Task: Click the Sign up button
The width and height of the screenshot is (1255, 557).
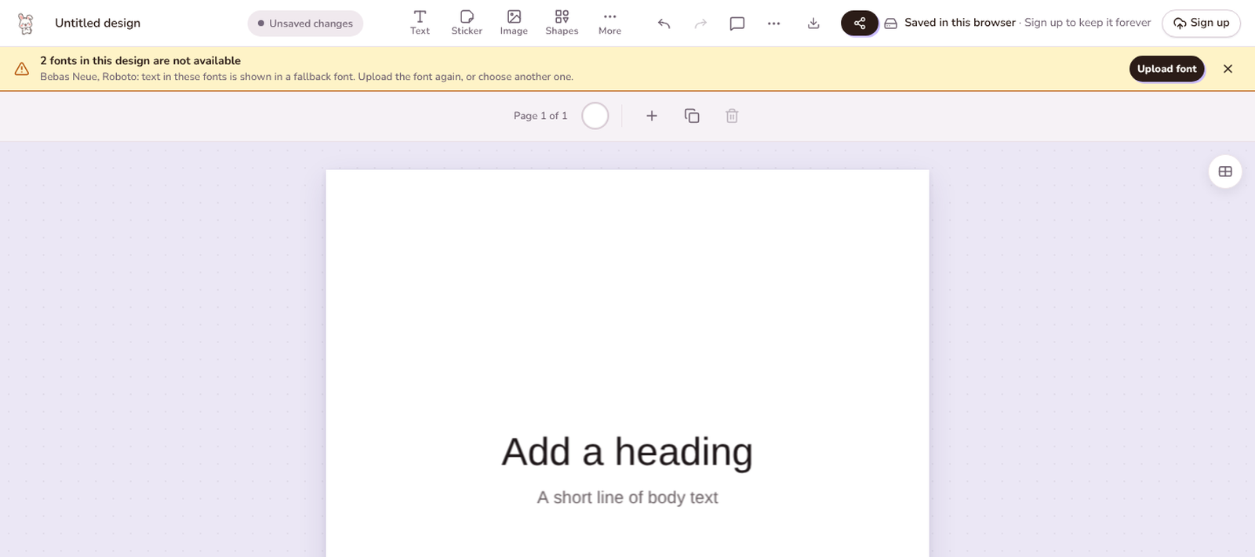Action: point(1201,24)
